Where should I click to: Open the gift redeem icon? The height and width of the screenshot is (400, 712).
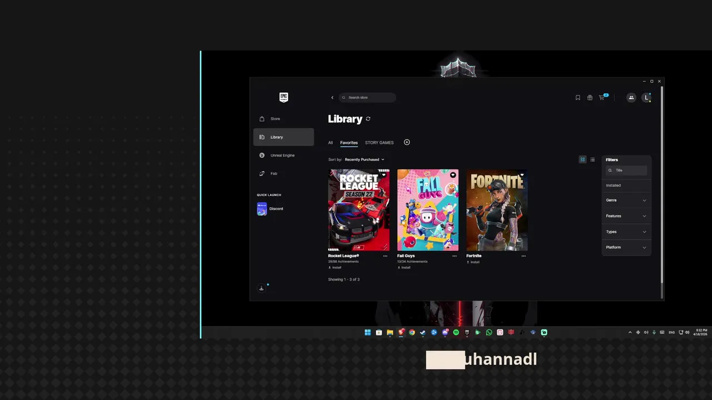coord(590,98)
